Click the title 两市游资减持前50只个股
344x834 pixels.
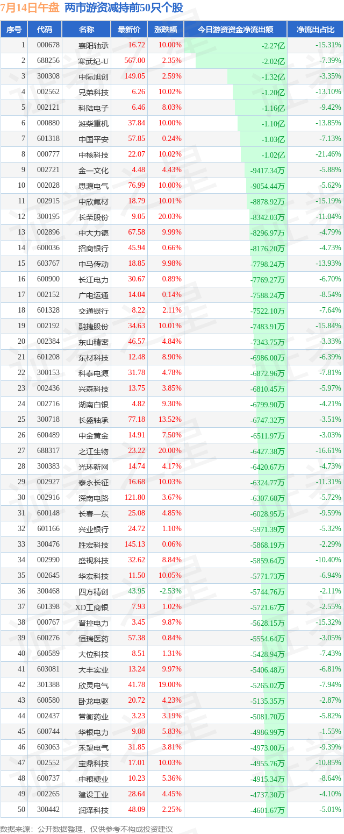[x=124, y=8]
